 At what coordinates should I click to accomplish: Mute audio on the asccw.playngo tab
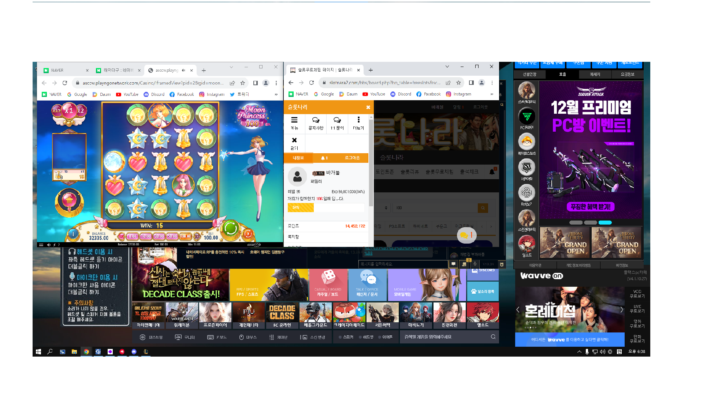[x=184, y=70]
